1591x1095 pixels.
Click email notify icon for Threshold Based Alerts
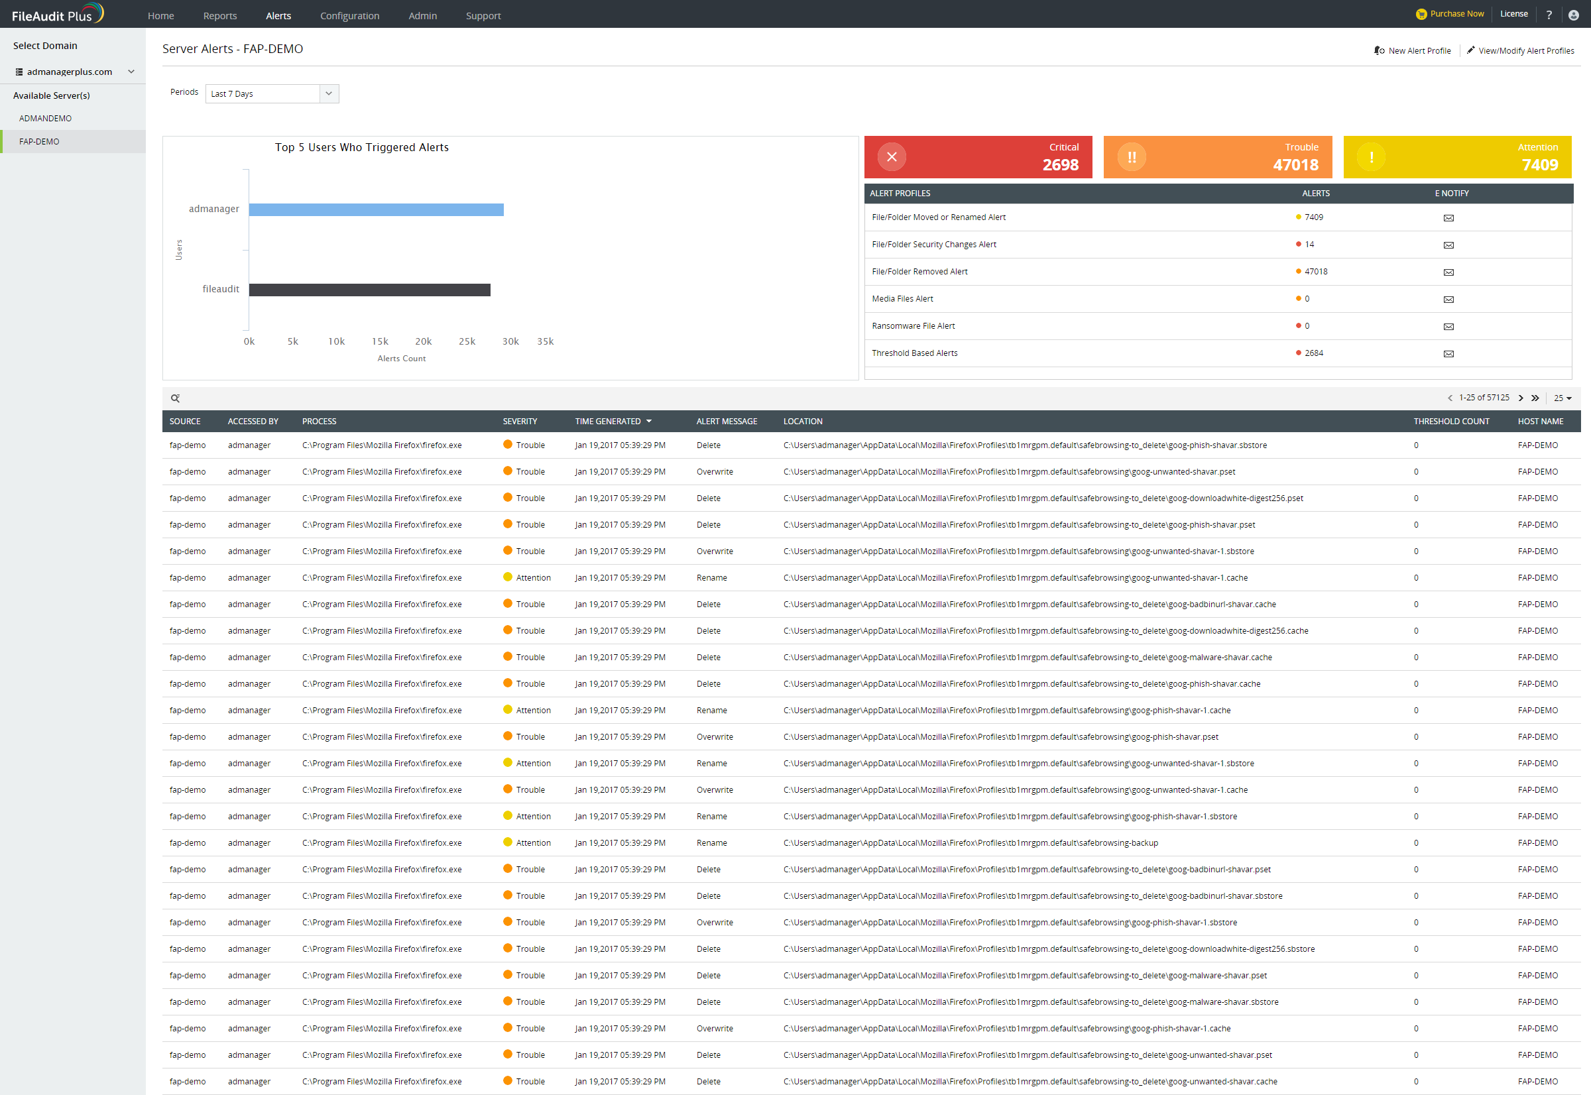click(1448, 354)
